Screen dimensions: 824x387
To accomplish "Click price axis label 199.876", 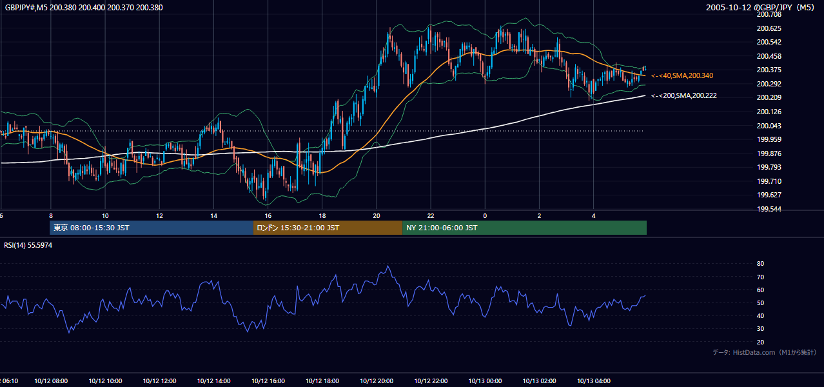I will [769, 154].
